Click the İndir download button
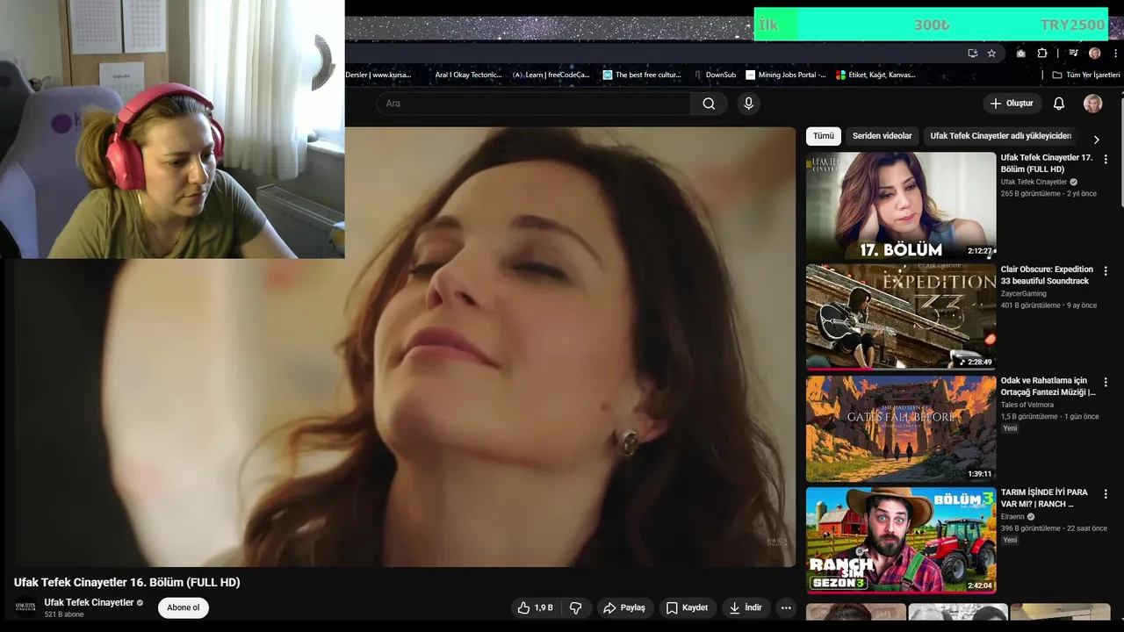 pos(746,607)
